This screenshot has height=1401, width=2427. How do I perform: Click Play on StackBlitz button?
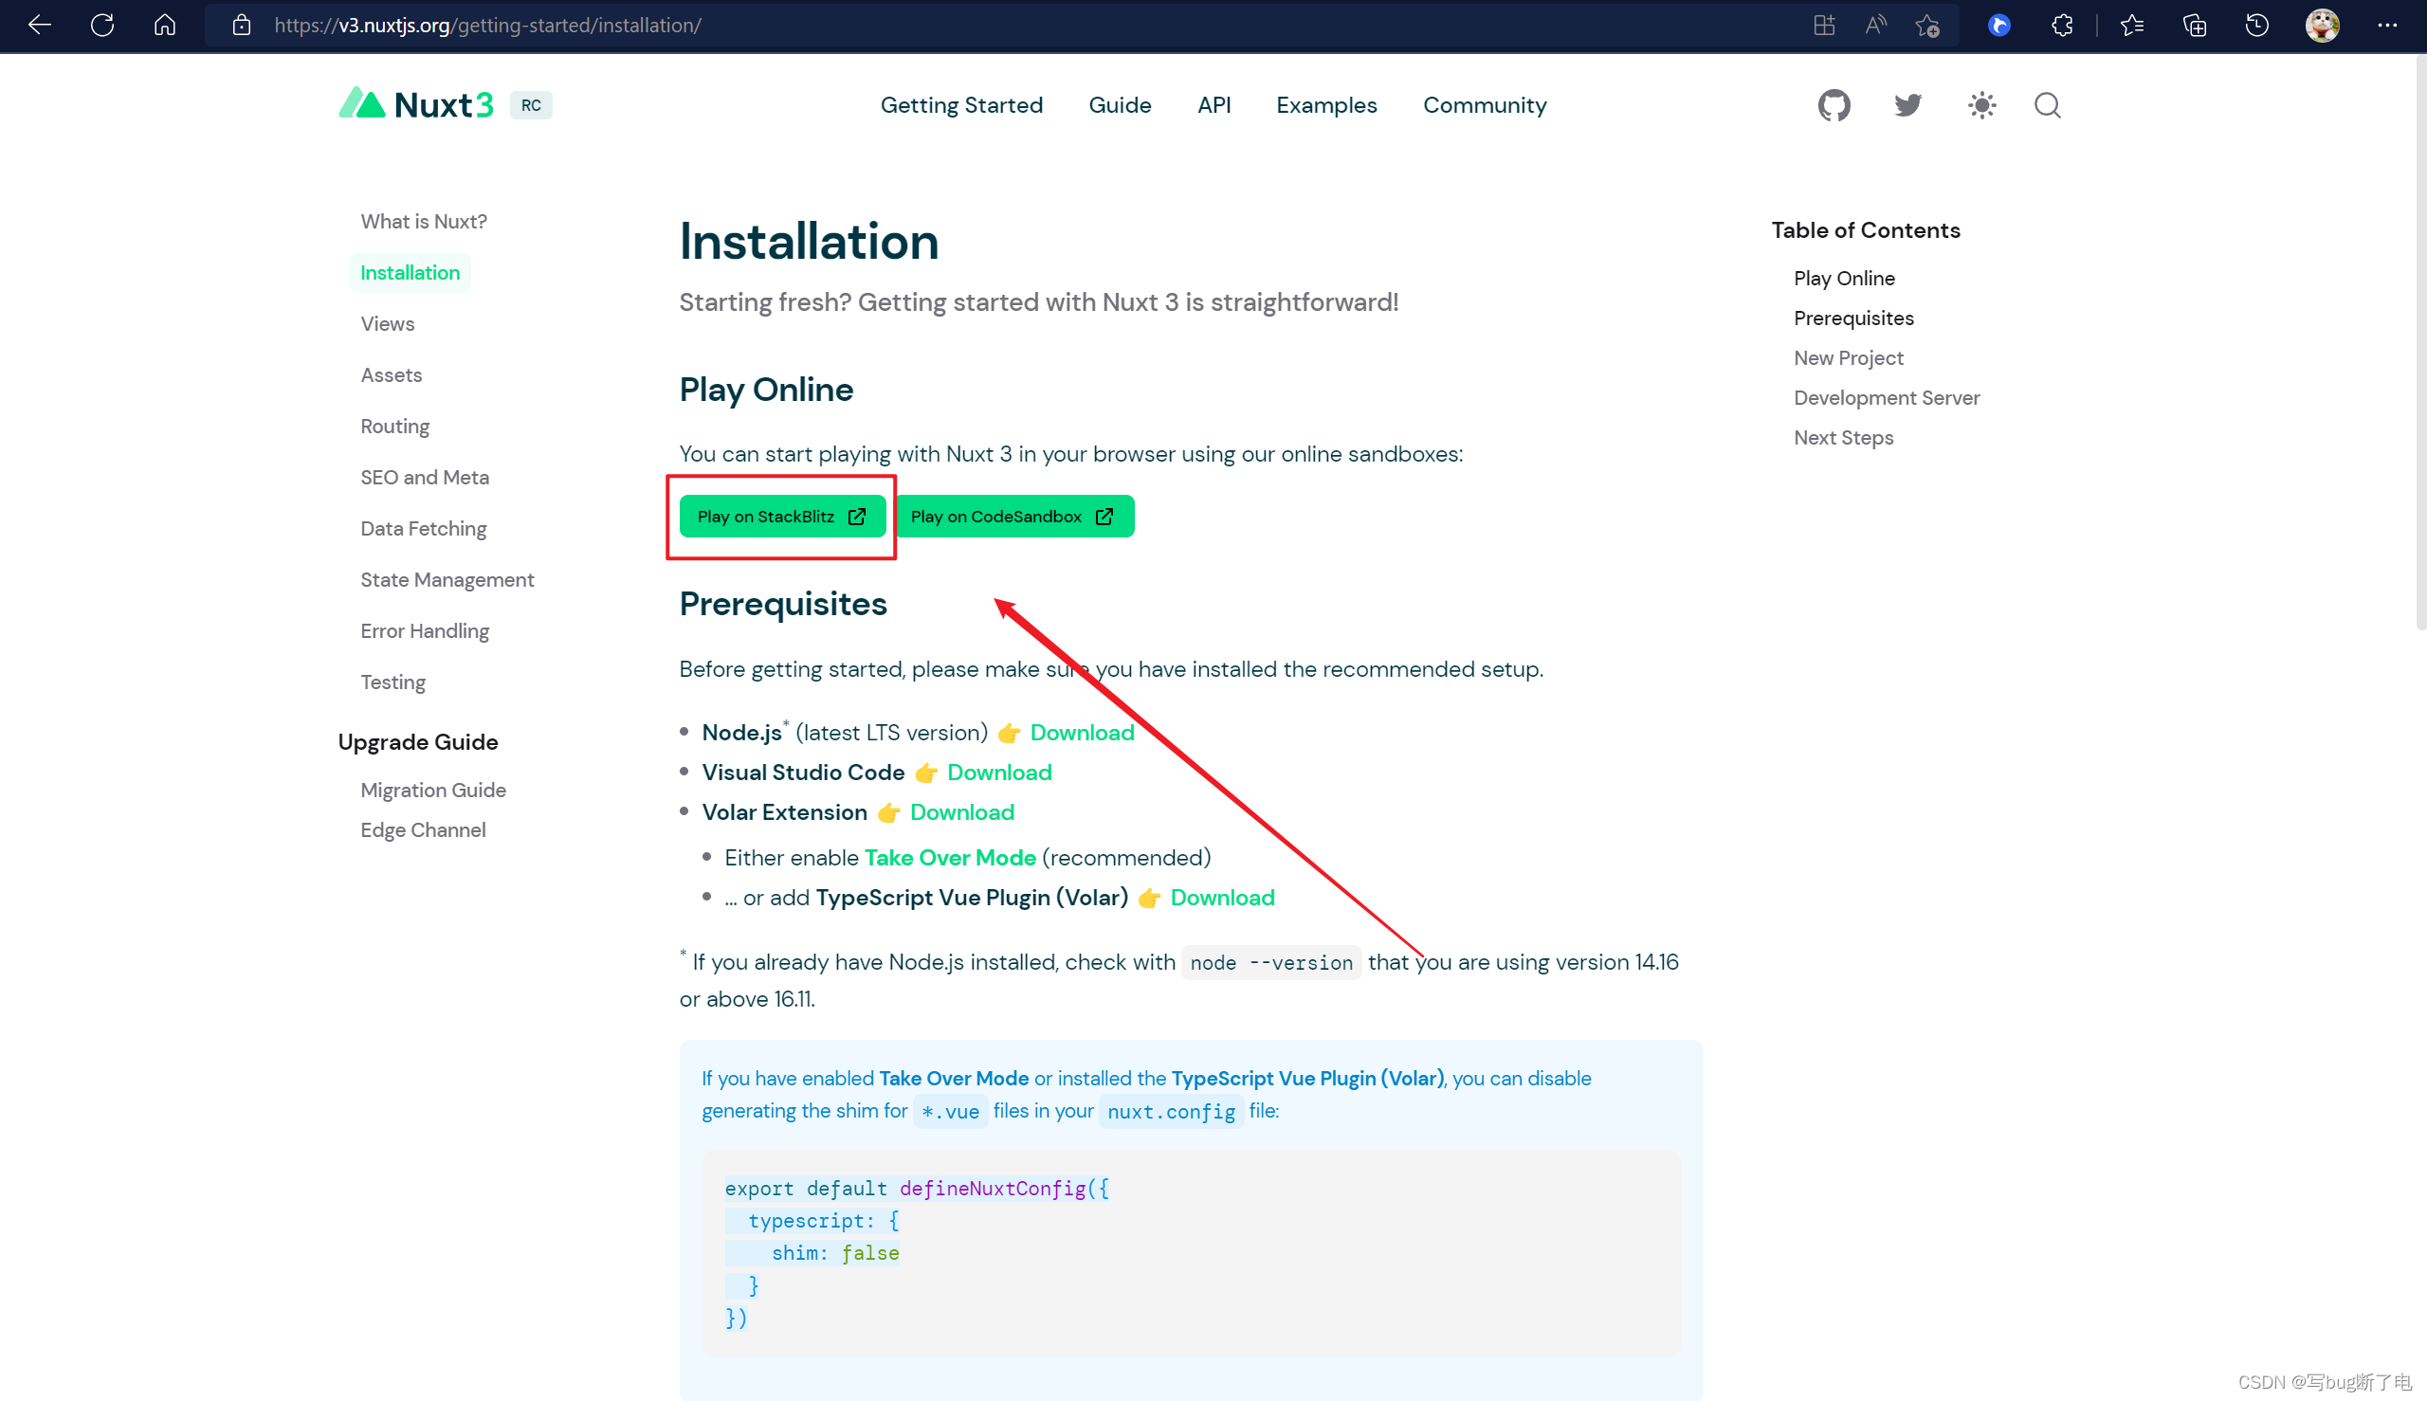781,516
